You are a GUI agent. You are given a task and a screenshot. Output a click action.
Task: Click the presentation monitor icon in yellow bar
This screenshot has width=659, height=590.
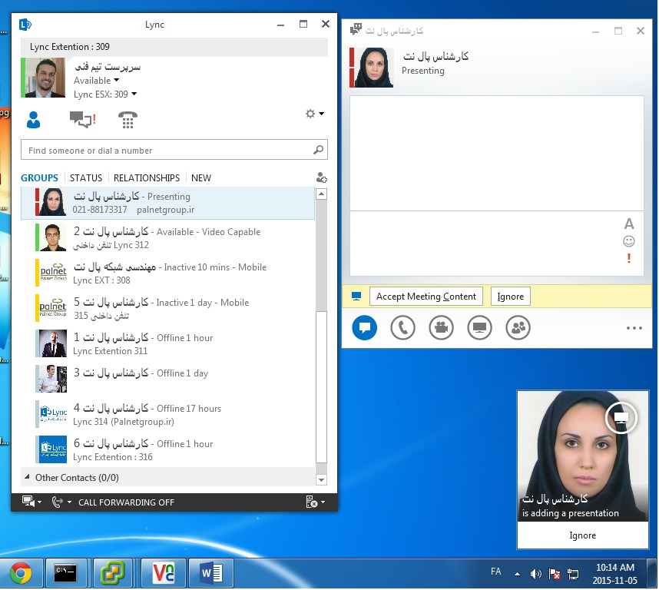point(356,297)
